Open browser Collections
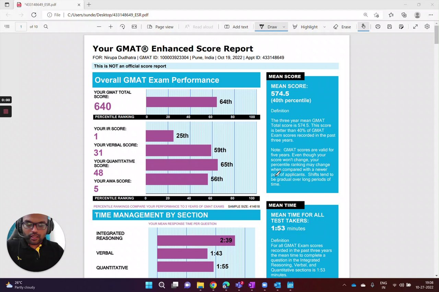The width and height of the screenshot is (439, 292). 404,15
